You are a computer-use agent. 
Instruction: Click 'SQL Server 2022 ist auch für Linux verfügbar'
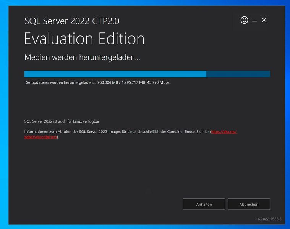click(x=62, y=121)
